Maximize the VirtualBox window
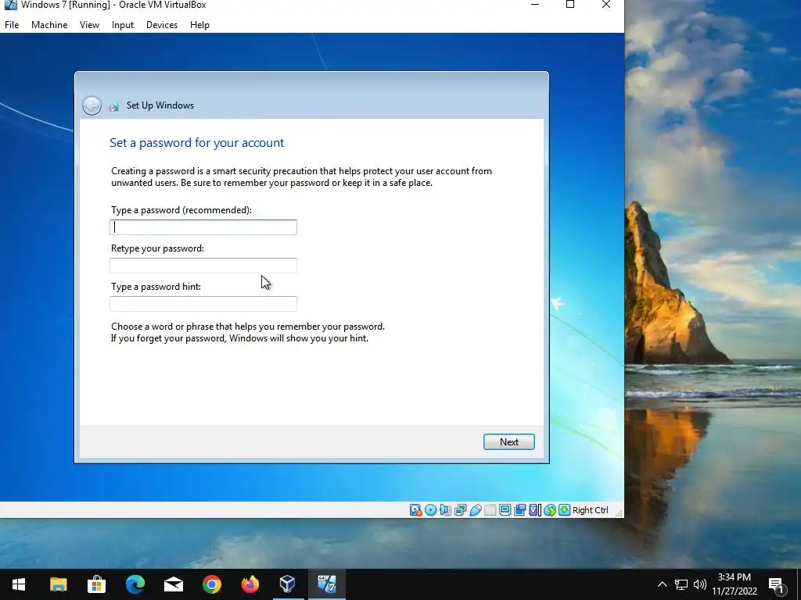801x600 pixels. point(570,5)
